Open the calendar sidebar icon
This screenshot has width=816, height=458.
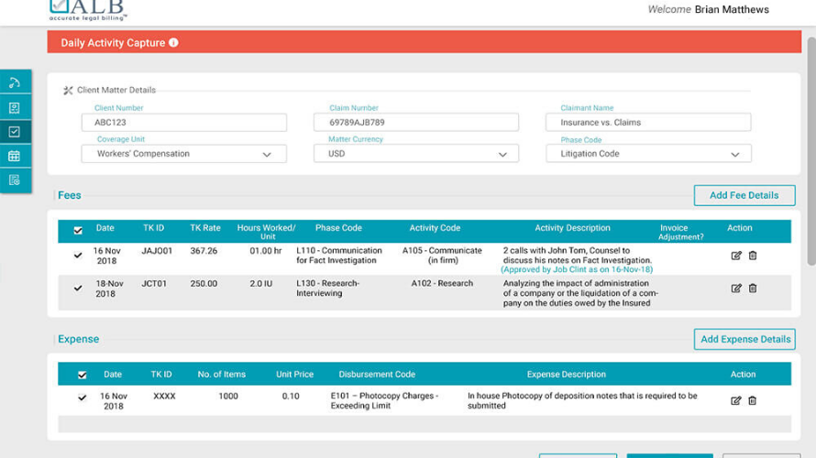15,156
